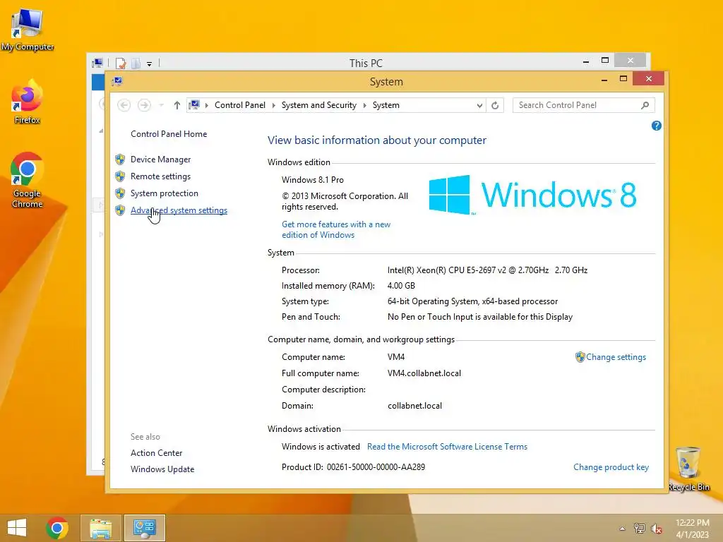Open address bar history dropdown

(479, 106)
